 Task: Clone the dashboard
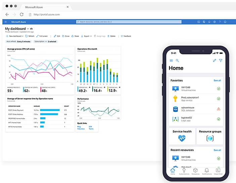point(66,36)
